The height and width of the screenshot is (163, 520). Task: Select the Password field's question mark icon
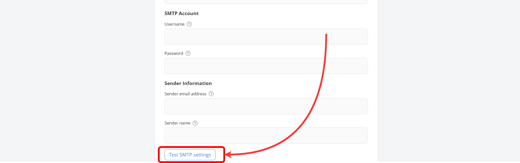188,53
